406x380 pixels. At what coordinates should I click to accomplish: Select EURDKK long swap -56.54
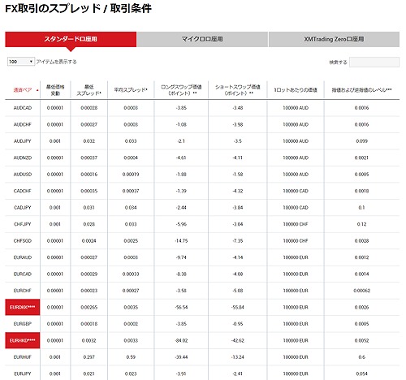point(181,308)
